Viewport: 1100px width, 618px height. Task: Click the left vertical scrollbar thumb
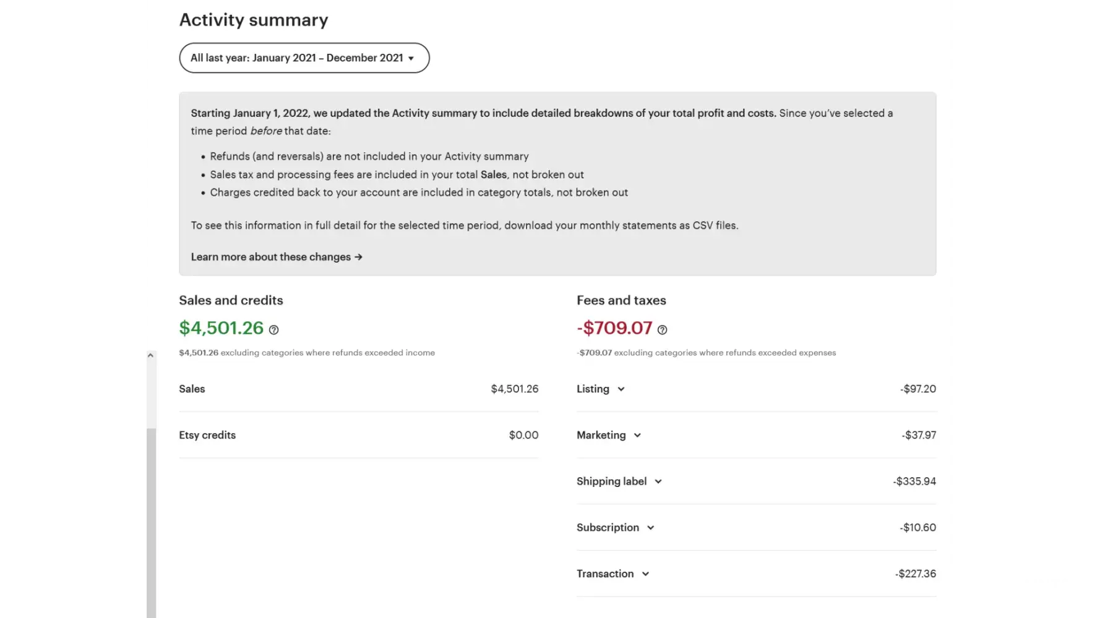tap(150, 519)
